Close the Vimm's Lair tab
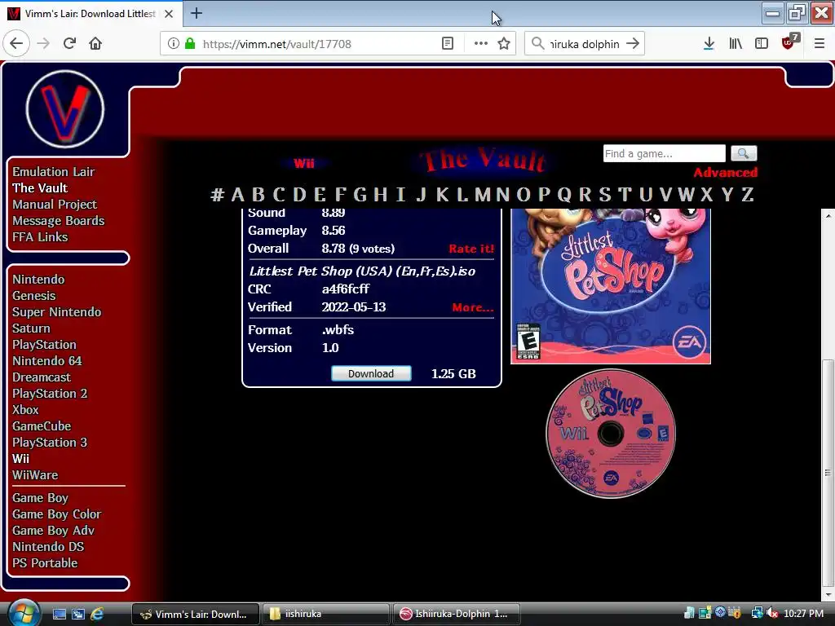Viewport: 835px width, 626px height. tap(169, 13)
